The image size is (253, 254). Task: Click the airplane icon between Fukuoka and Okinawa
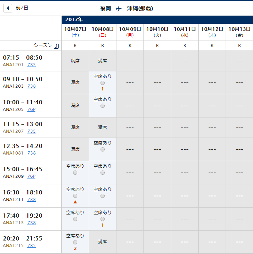point(119,8)
